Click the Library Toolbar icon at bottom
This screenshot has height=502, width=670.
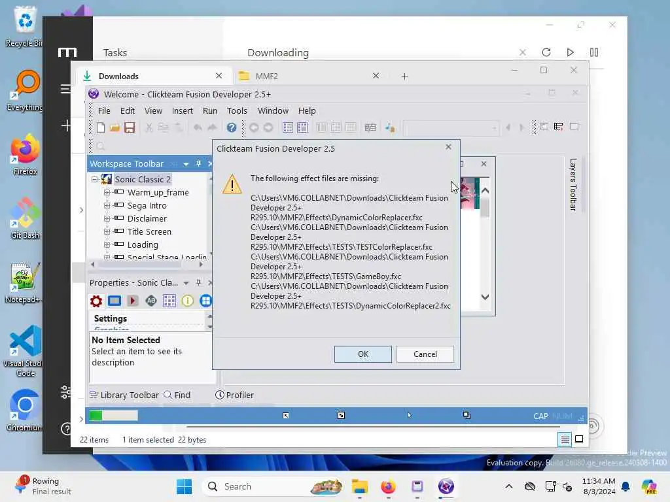(94, 395)
